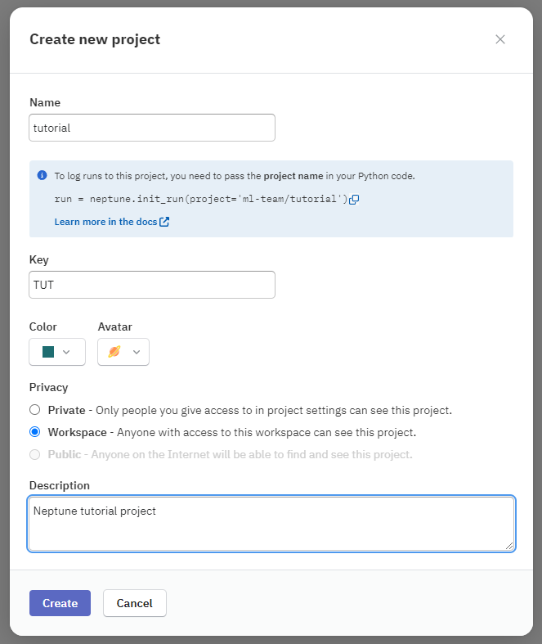Viewport: 542px width, 644px height.
Task: Click the Color dropdown chevron arrow
Action: point(67,352)
